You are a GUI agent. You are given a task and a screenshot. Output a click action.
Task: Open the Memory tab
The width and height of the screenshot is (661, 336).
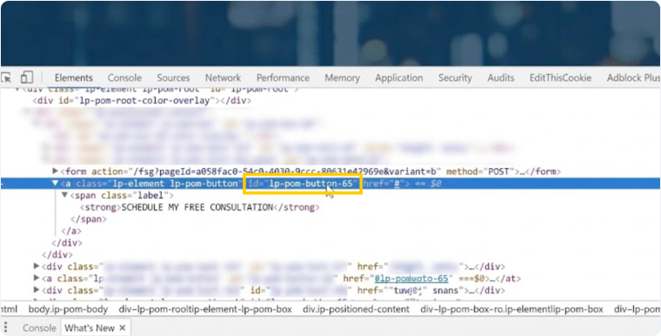point(343,78)
